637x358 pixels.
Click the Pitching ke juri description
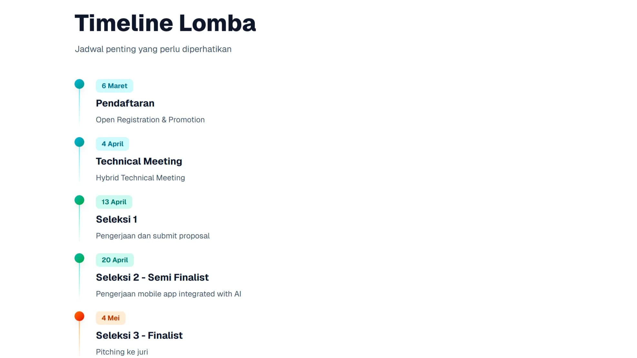coord(122,352)
